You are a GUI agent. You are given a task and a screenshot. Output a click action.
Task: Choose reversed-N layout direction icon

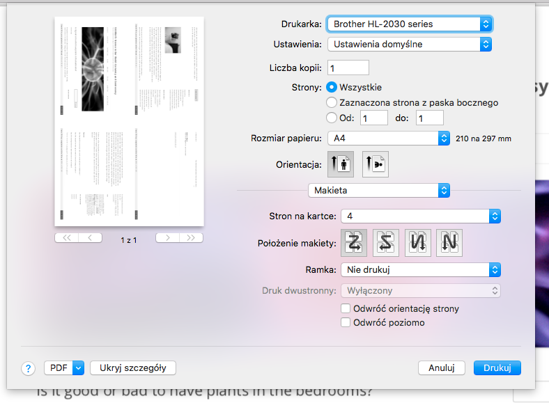[x=418, y=243]
